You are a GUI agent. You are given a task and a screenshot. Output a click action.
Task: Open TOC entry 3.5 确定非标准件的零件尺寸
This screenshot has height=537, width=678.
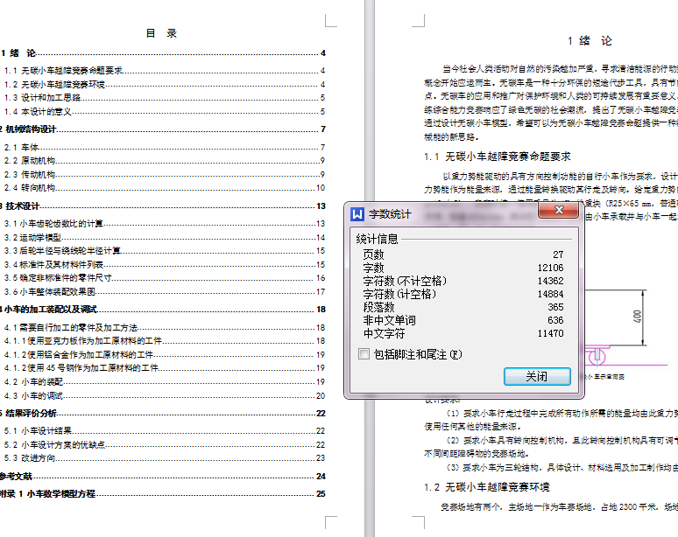pos(165,278)
